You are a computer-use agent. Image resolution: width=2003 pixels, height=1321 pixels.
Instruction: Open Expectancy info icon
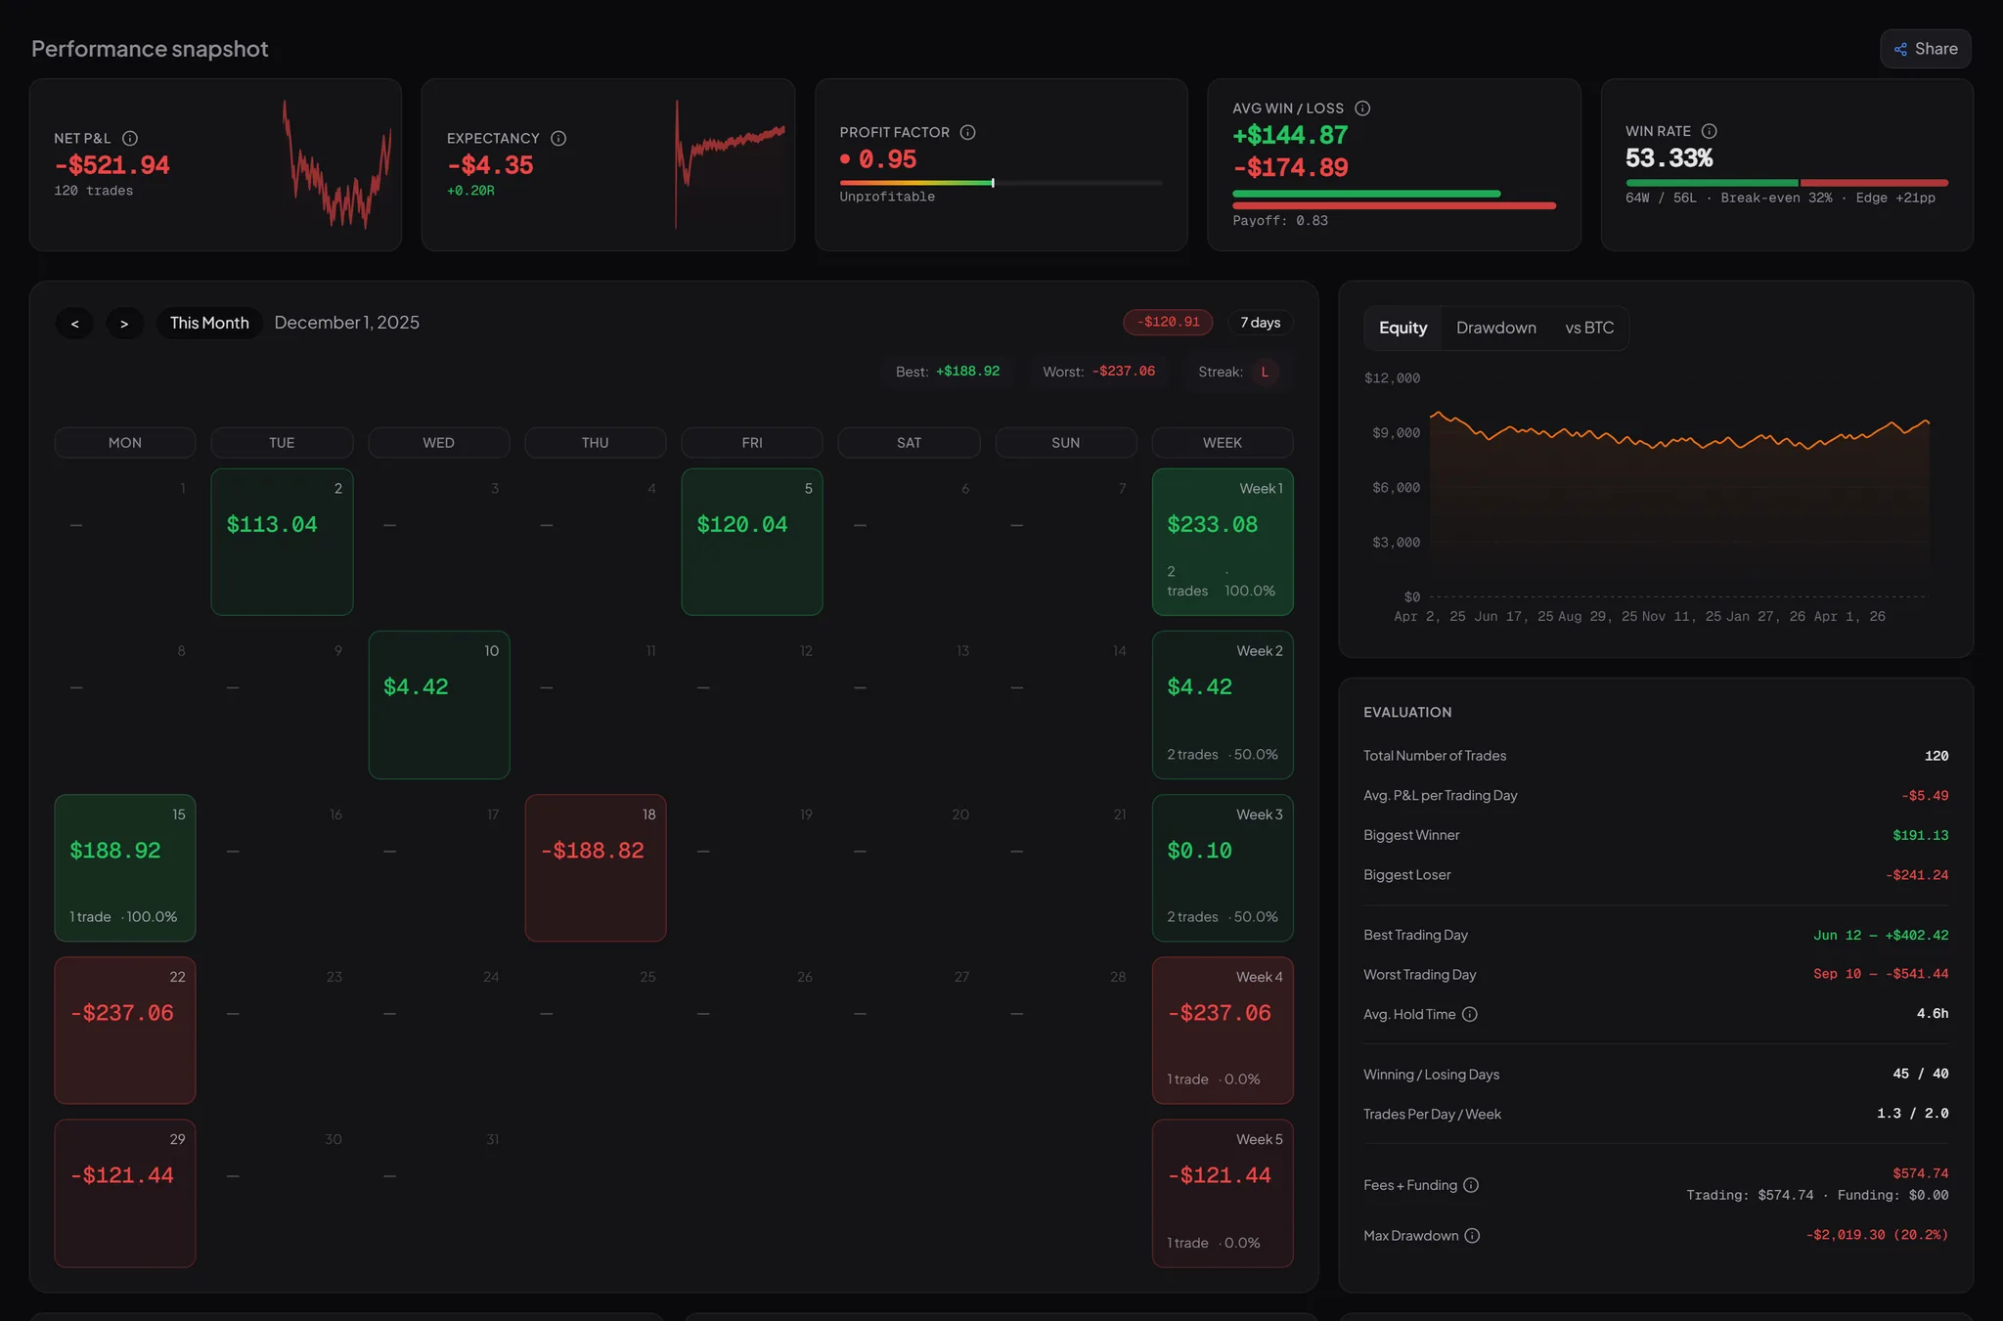click(558, 139)
